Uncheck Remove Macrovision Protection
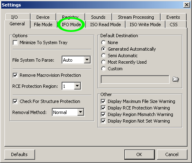The height and width of the screenshot is (163, 192). point(15,75)
